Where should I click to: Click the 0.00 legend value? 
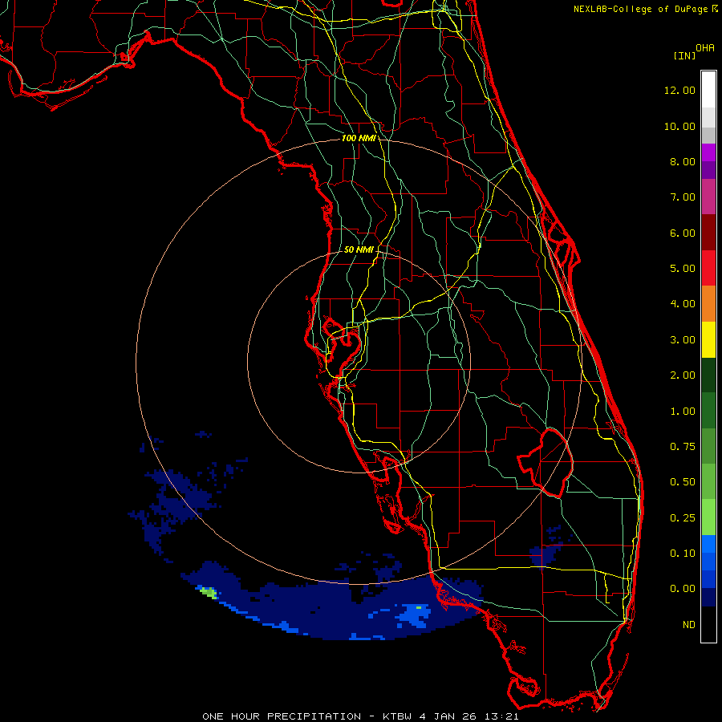pyautogui.click(x=683, y=589)
